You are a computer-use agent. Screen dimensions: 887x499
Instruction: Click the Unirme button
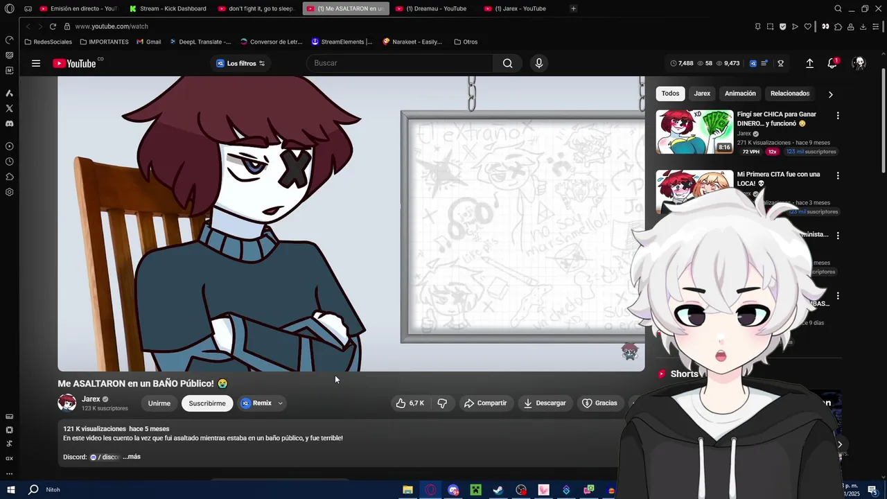[x=159, y=403]
